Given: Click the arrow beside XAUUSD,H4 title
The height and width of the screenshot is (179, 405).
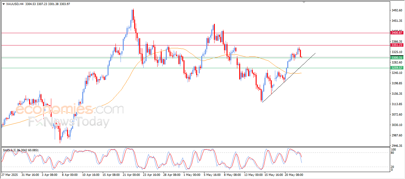Looking at the screenshot, I should (3, 4).
